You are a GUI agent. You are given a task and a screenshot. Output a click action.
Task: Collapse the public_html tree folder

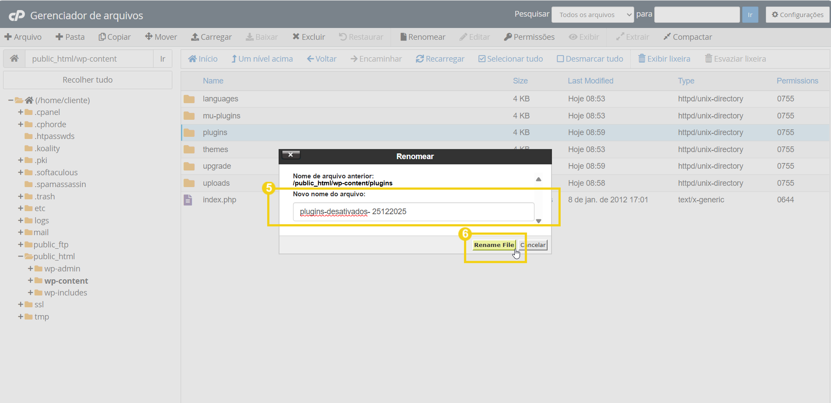coord(20,257)
